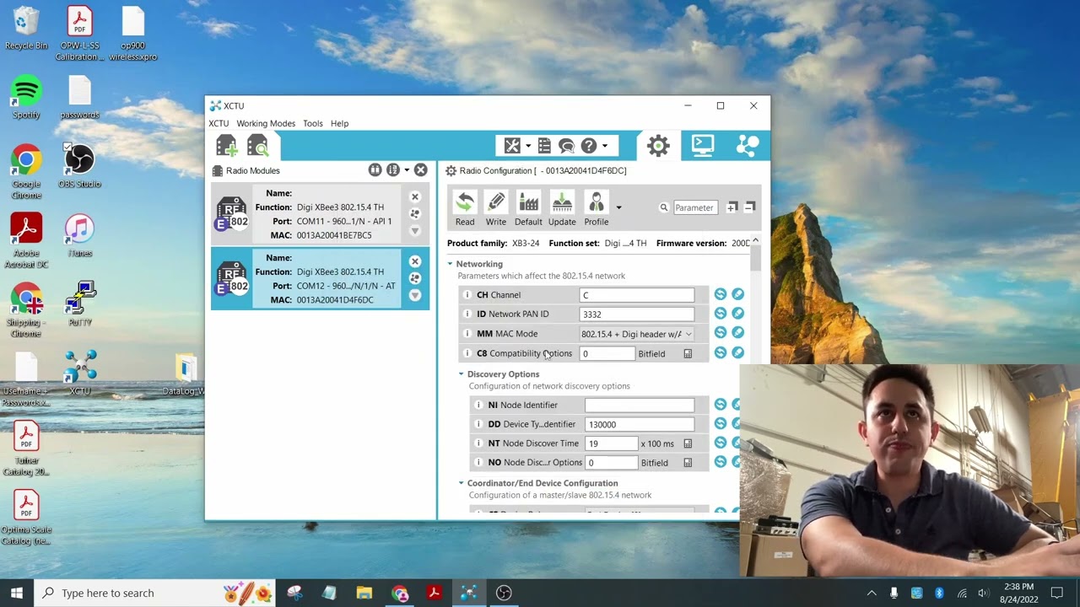Remove the COM11 radio module

pos(414,196)
